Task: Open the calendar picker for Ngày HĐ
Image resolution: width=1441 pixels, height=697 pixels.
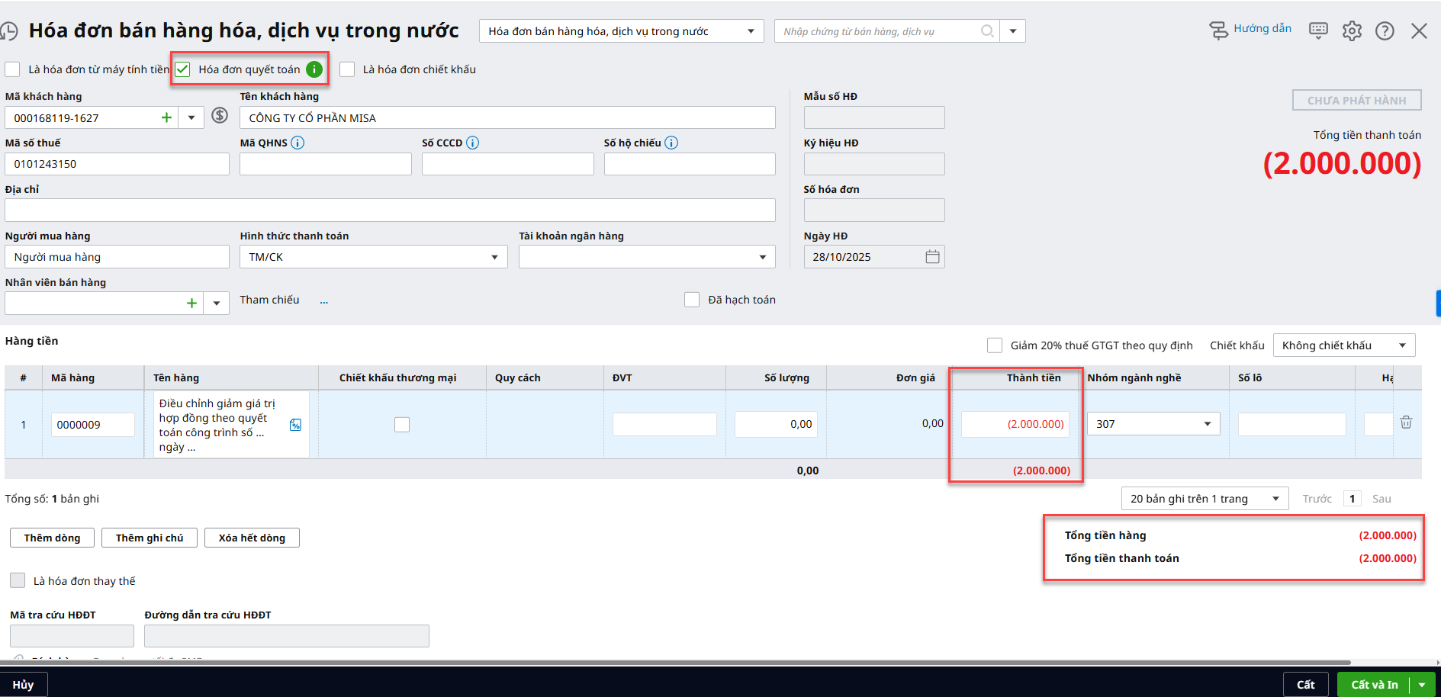Action: (932, 257)
